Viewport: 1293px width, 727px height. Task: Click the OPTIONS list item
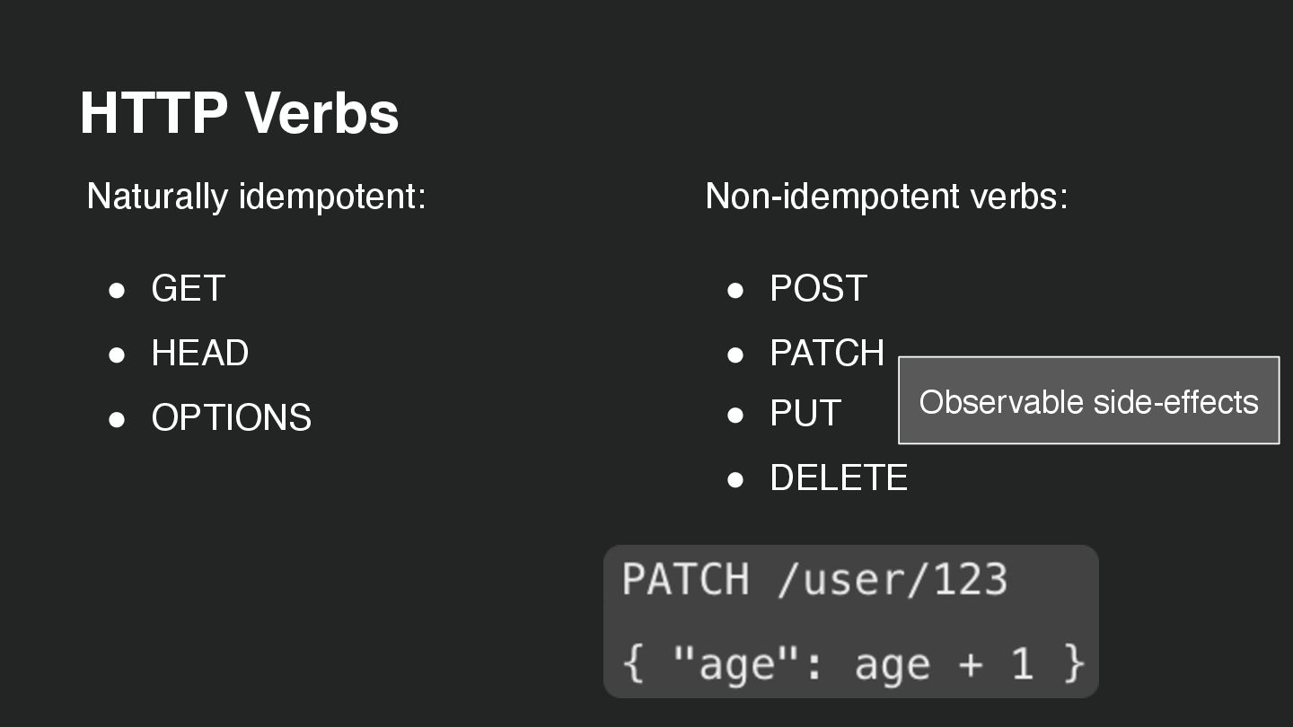[231, 418]
